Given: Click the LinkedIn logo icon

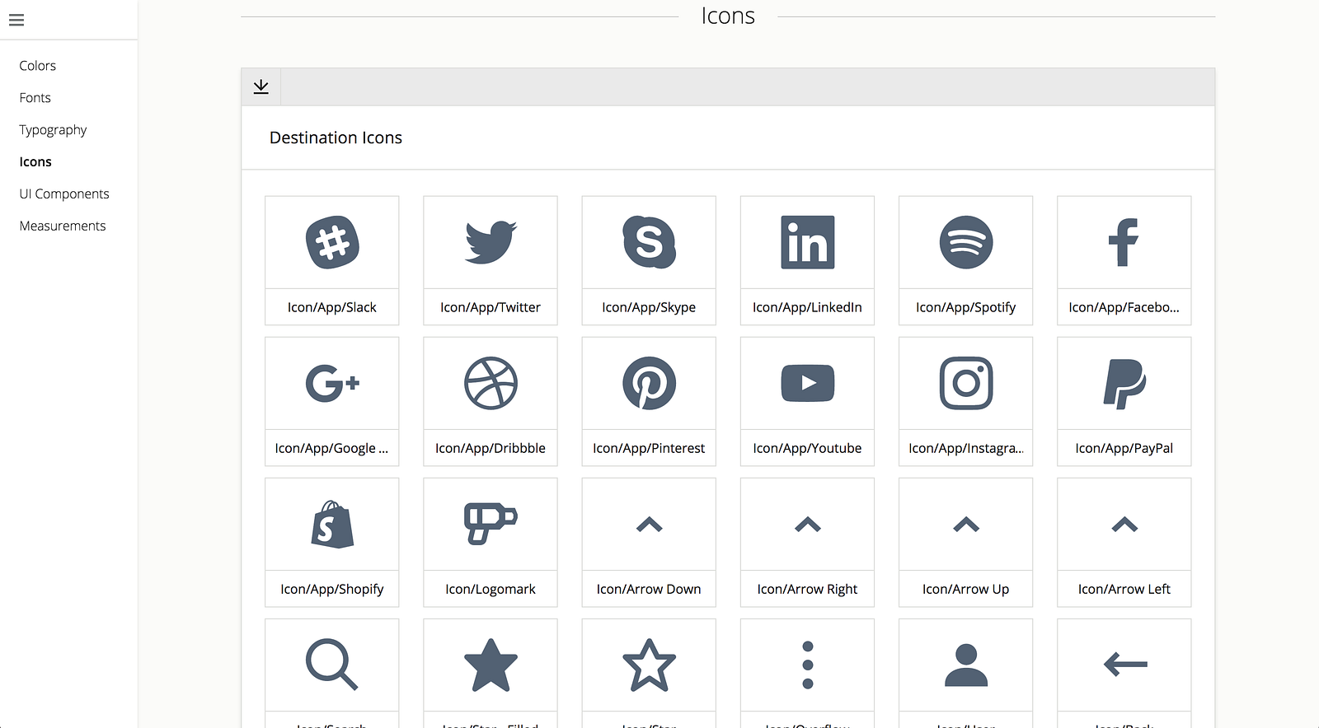Looking at the screenshot, I should point(808,242).
